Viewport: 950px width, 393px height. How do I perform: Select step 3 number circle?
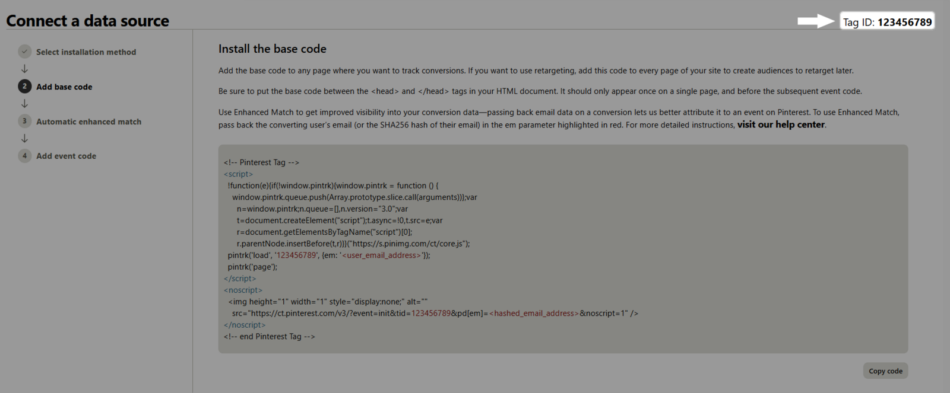24,121
